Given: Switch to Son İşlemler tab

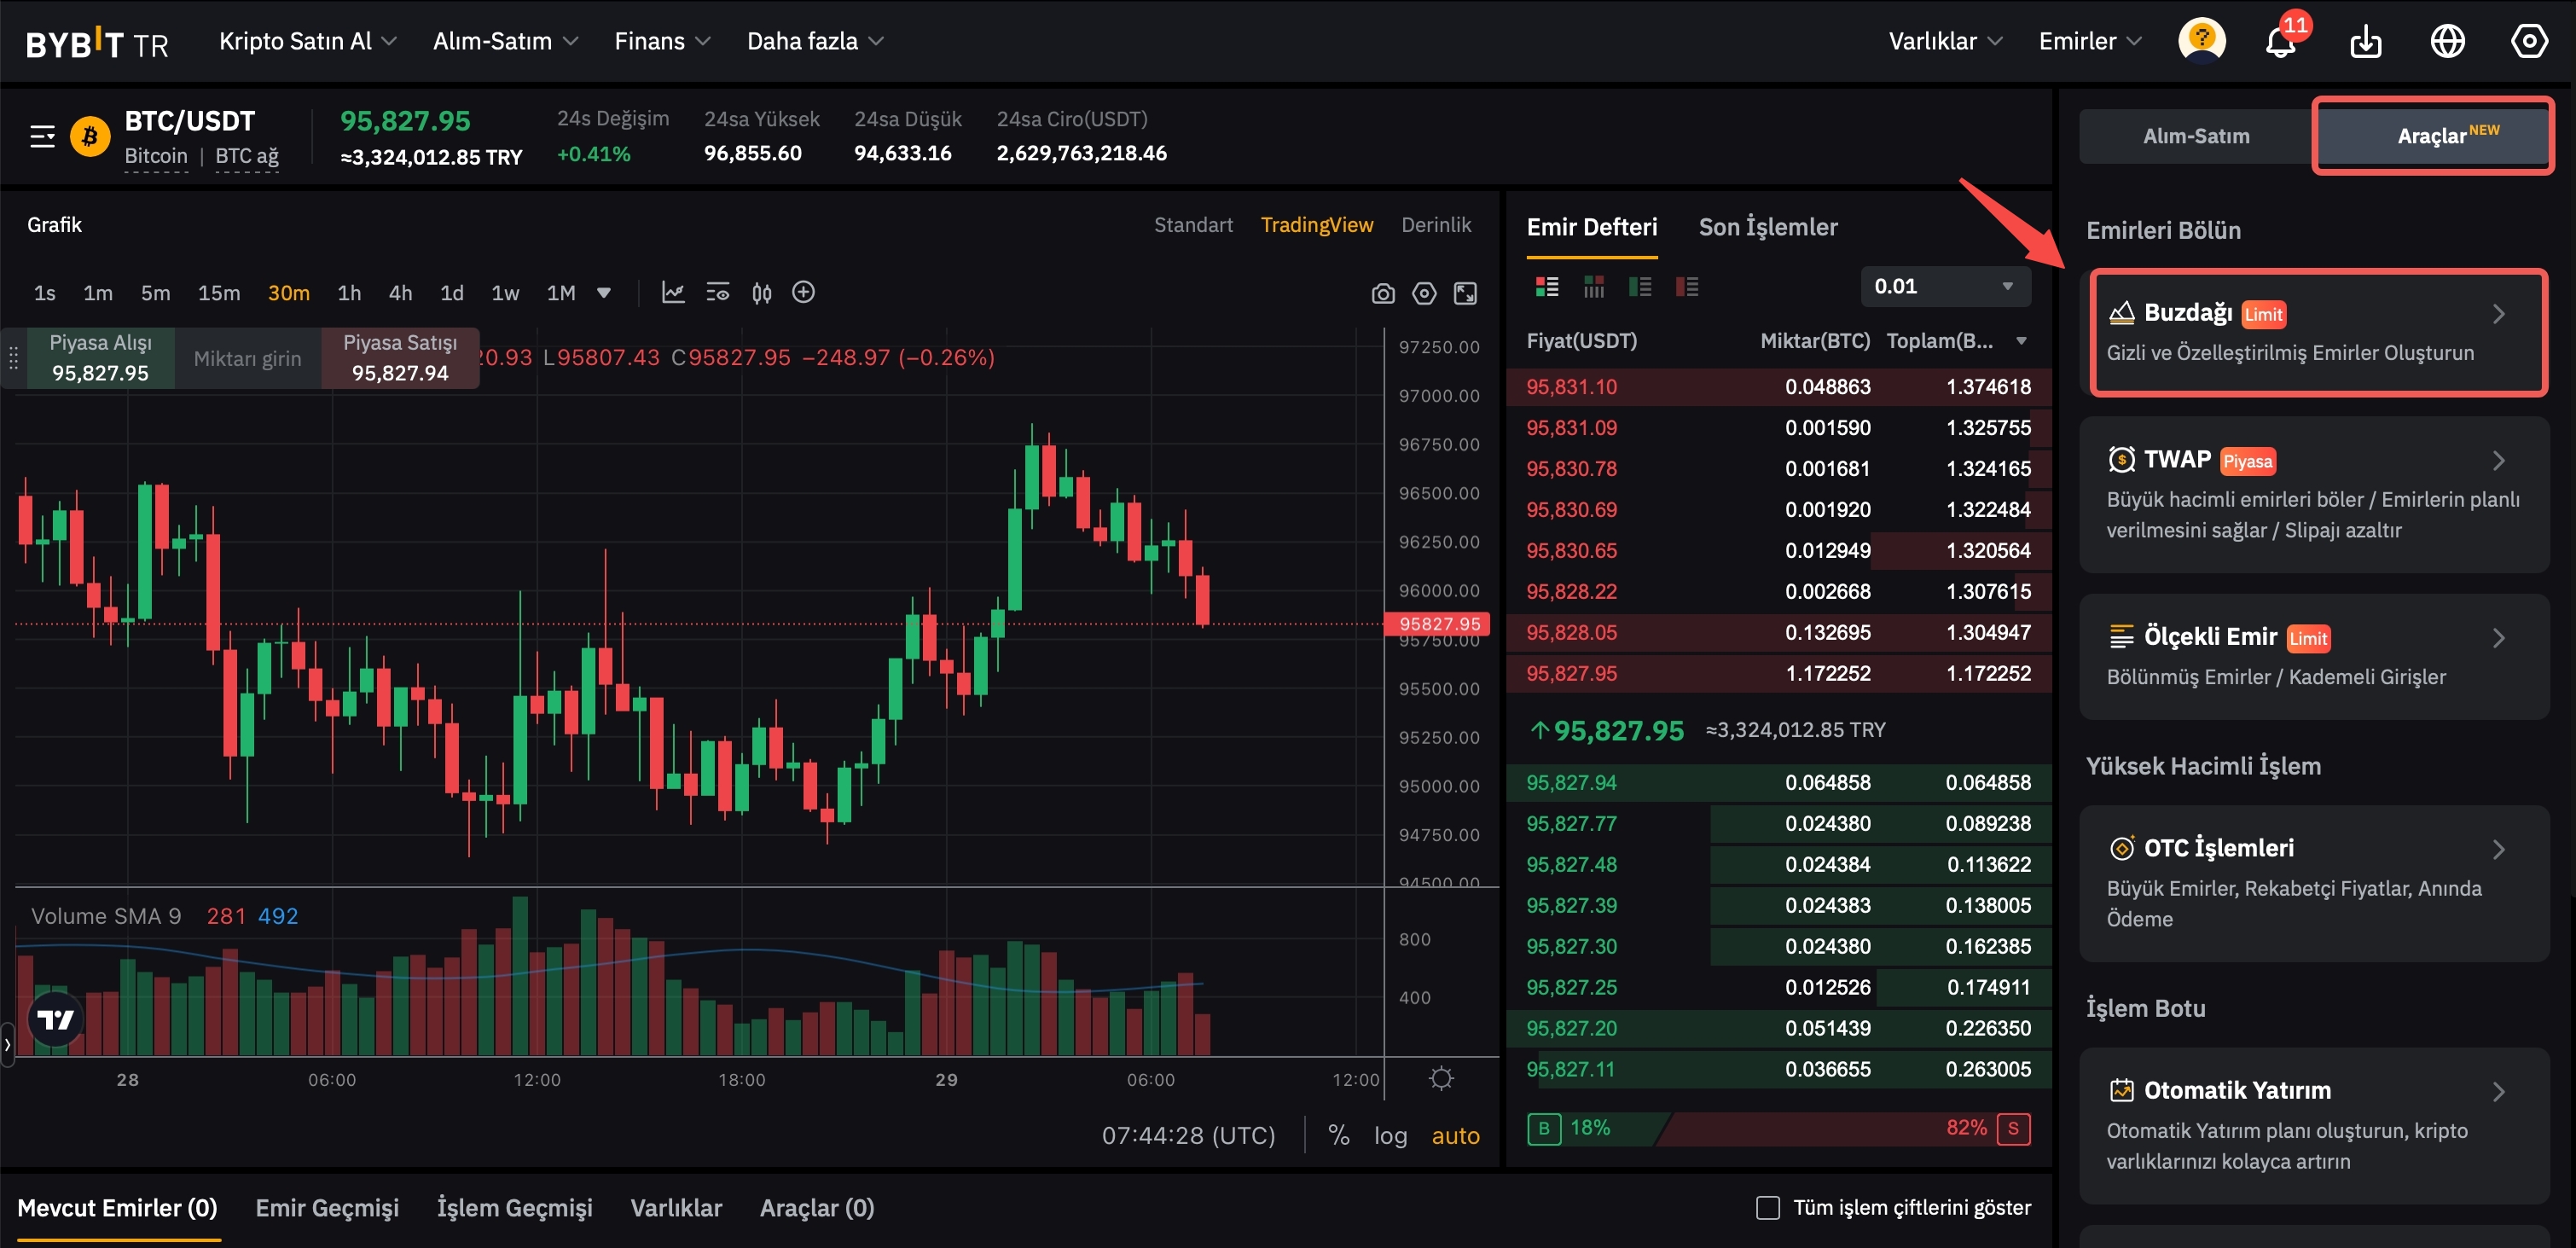Looking at the screenshot, I should [1767, 227].
